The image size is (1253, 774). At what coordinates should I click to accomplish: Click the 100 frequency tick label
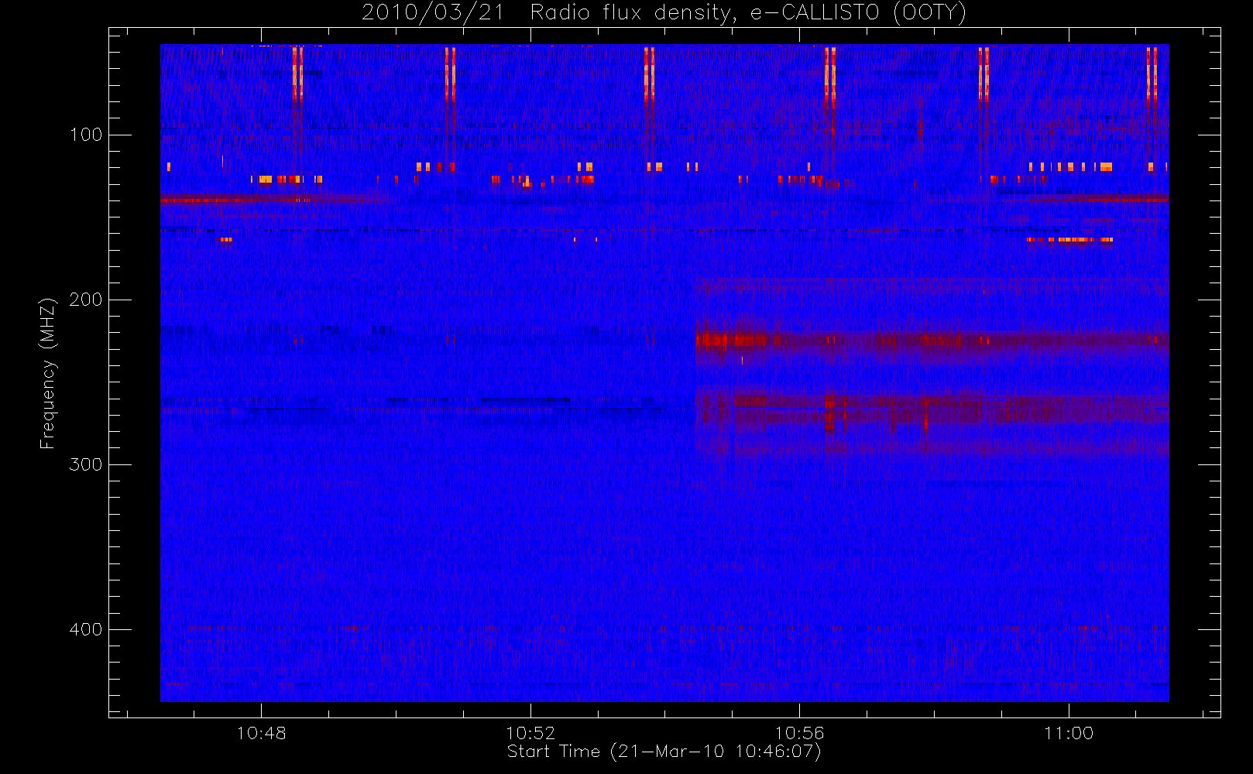(x=85, y=135)
